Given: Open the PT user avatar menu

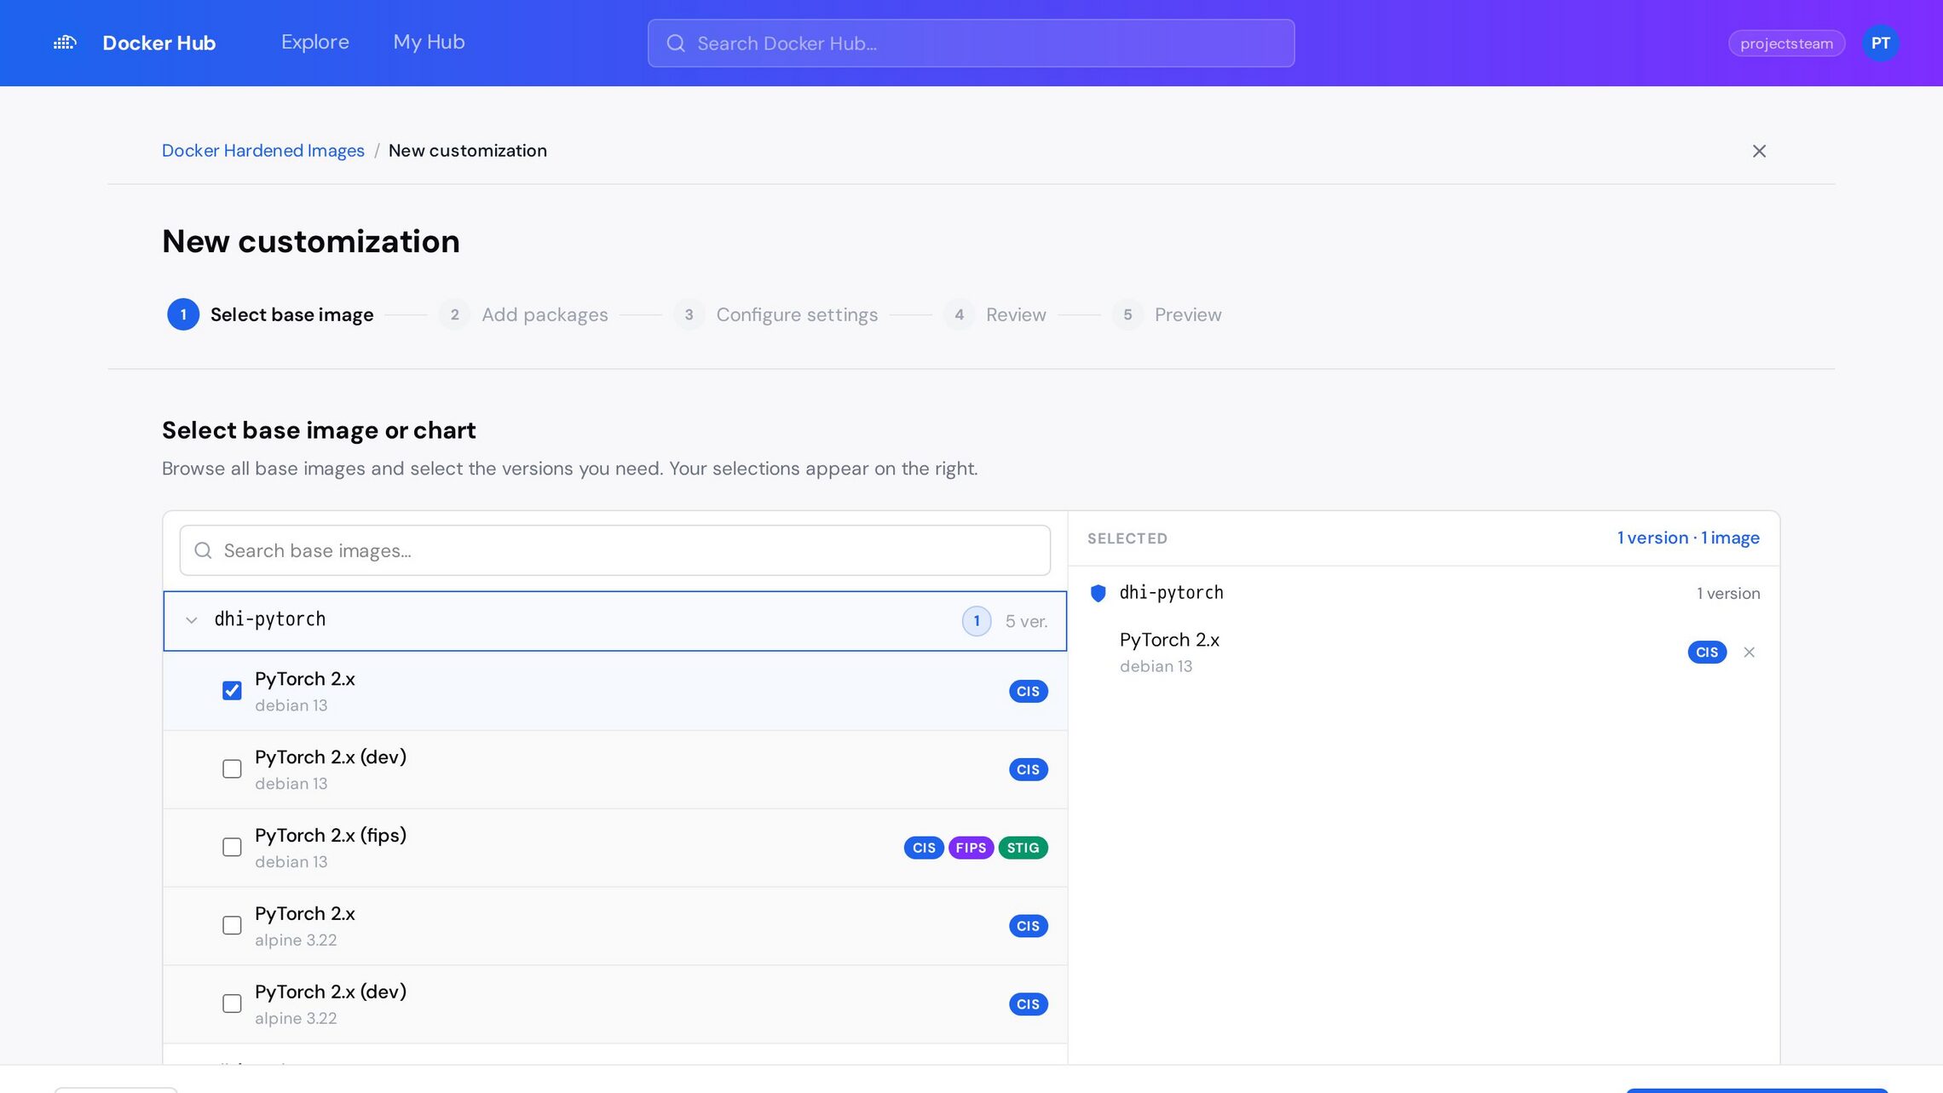Looking at the screenshot, I should 1881,43.
